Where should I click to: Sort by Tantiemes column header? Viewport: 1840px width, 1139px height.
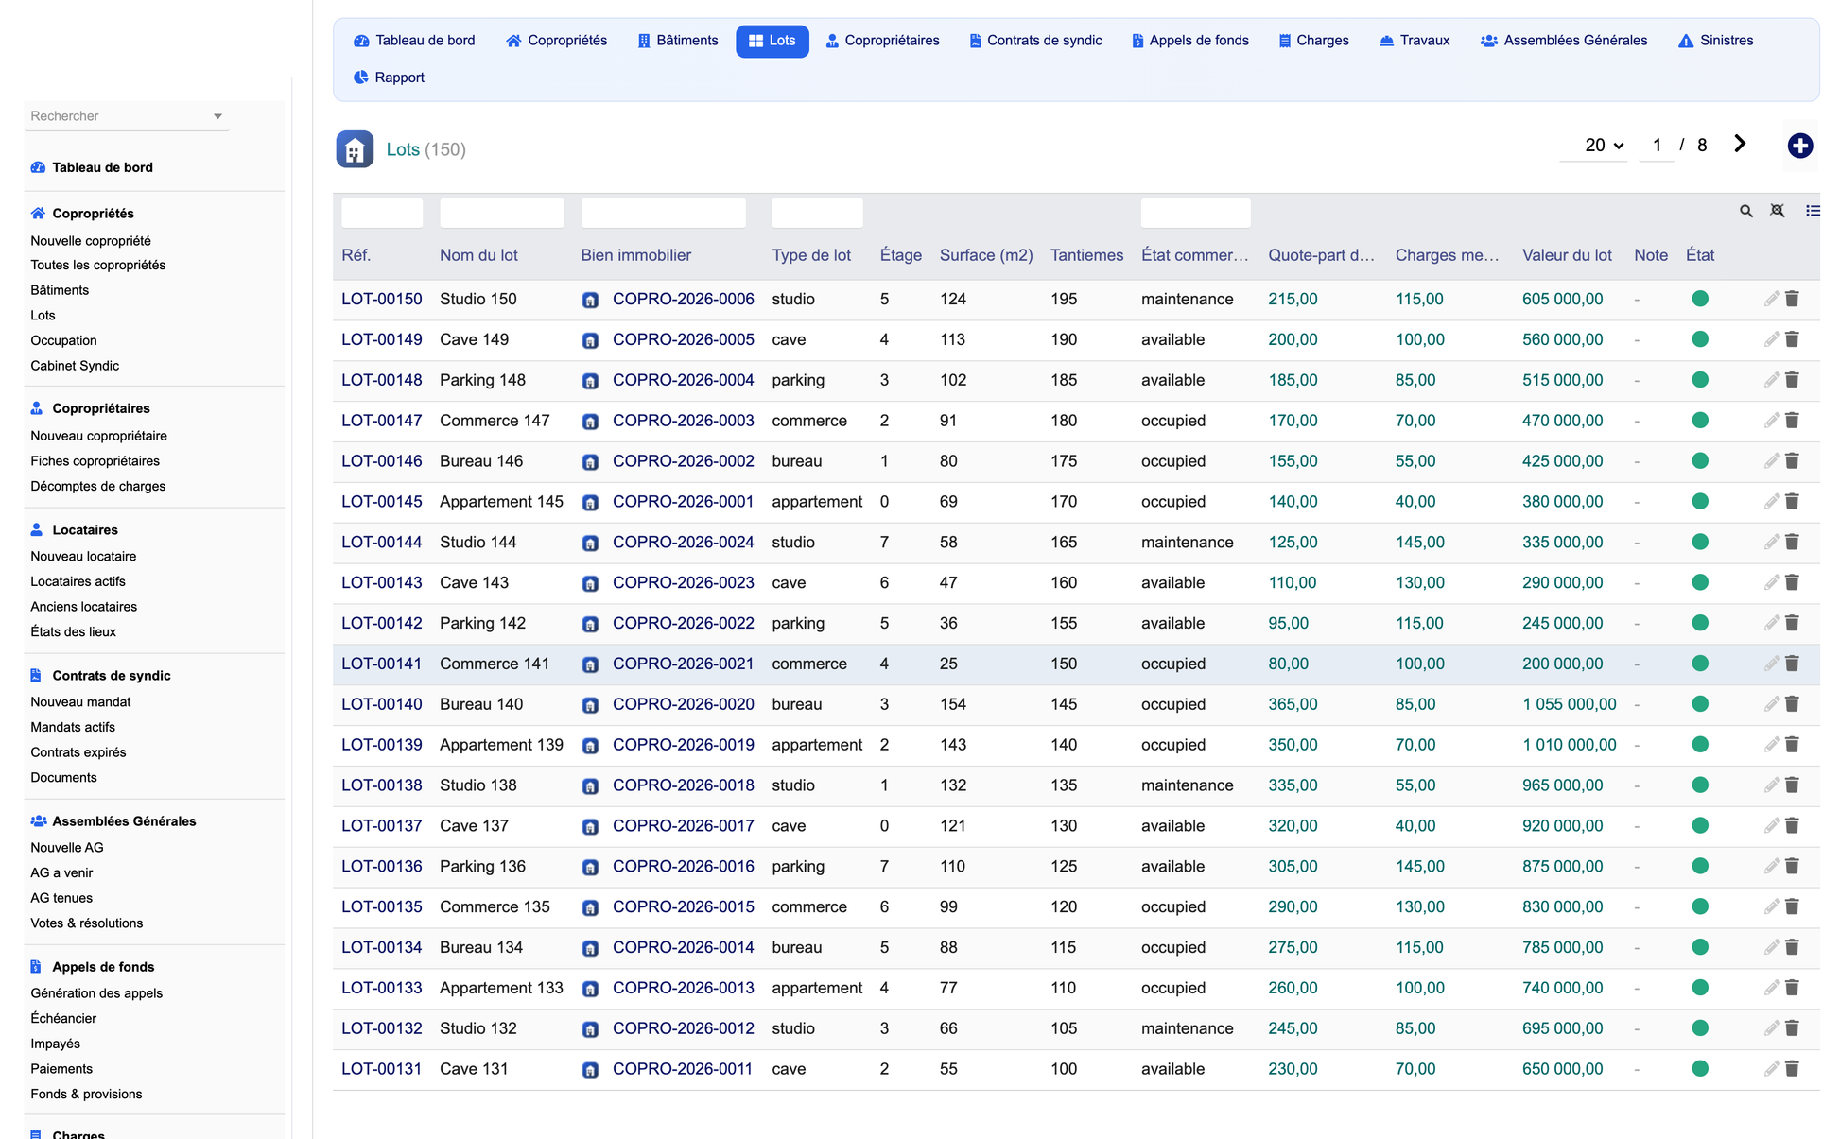coord(1086,255)
